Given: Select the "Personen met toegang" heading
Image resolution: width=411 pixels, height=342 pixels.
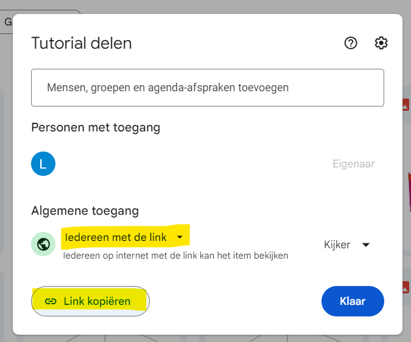Looking at the screenshot, I should (x=96, y=128).
